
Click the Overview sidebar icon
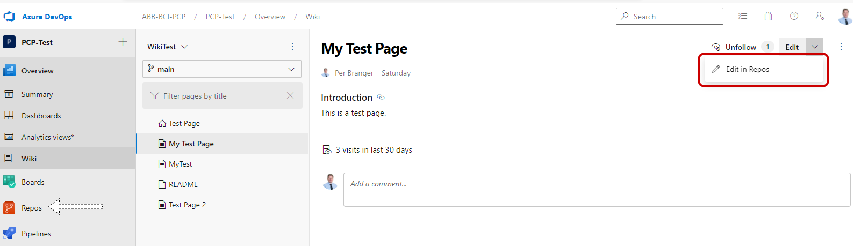[9, 70]
